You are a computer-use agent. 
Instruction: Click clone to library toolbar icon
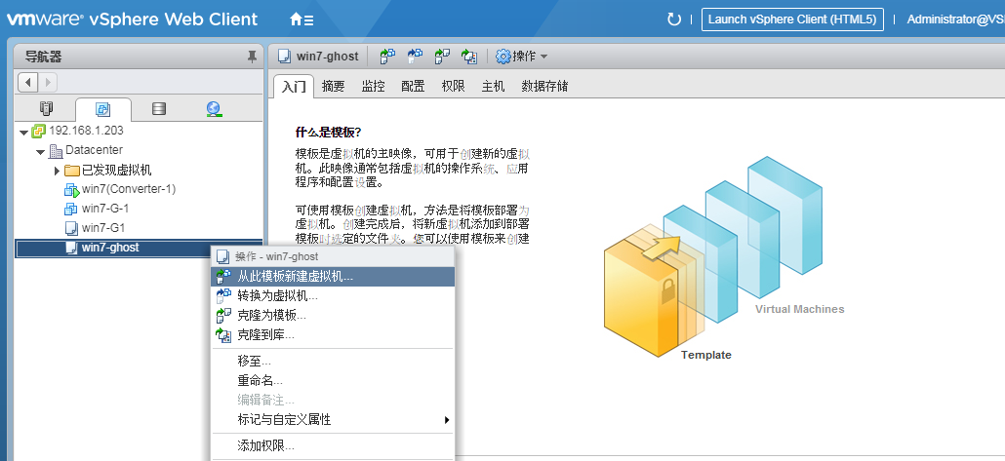tap(469, 57)
